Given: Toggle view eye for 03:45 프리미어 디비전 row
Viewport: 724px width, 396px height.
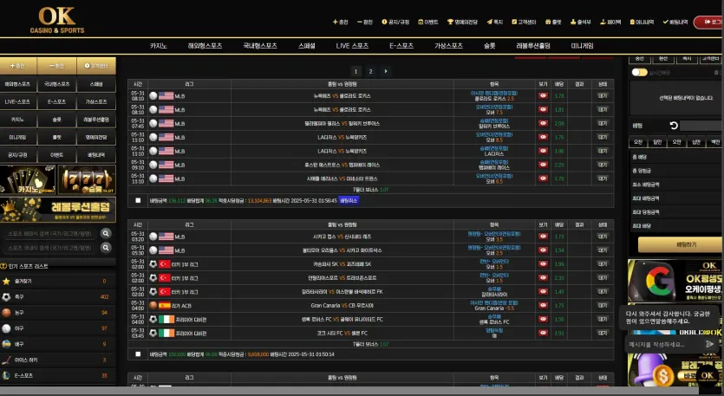Looking at the screenshot, I should tap(543, 333).
